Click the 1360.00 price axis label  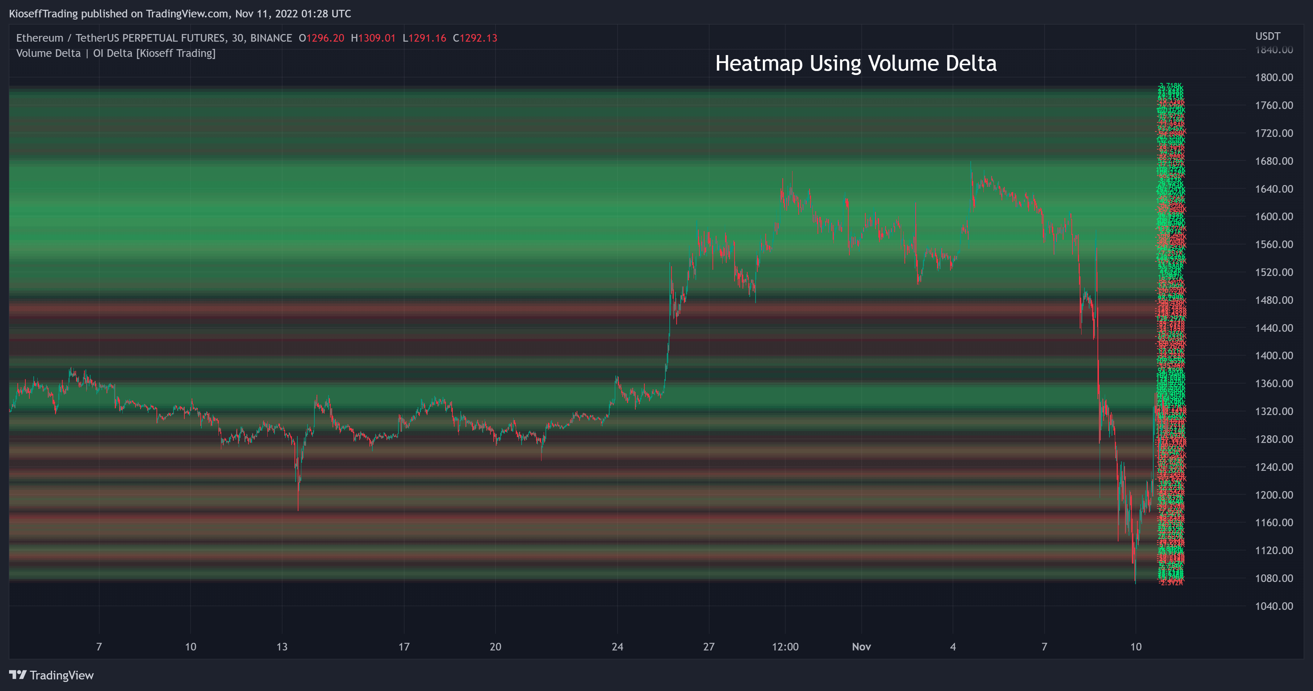point(1274,384)
